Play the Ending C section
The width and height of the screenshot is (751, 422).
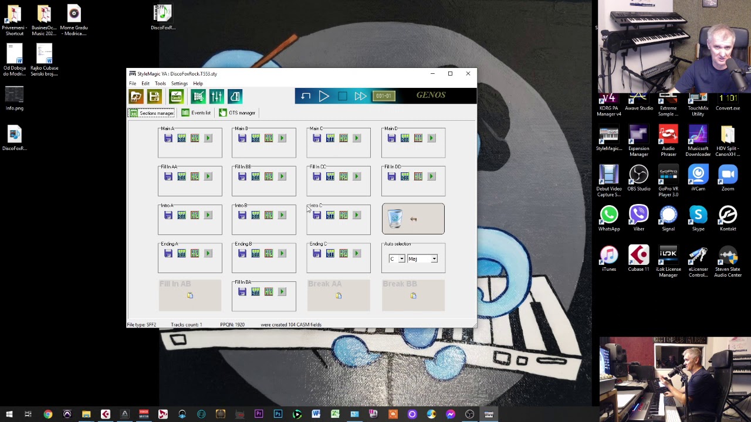[x=356, y=253]
